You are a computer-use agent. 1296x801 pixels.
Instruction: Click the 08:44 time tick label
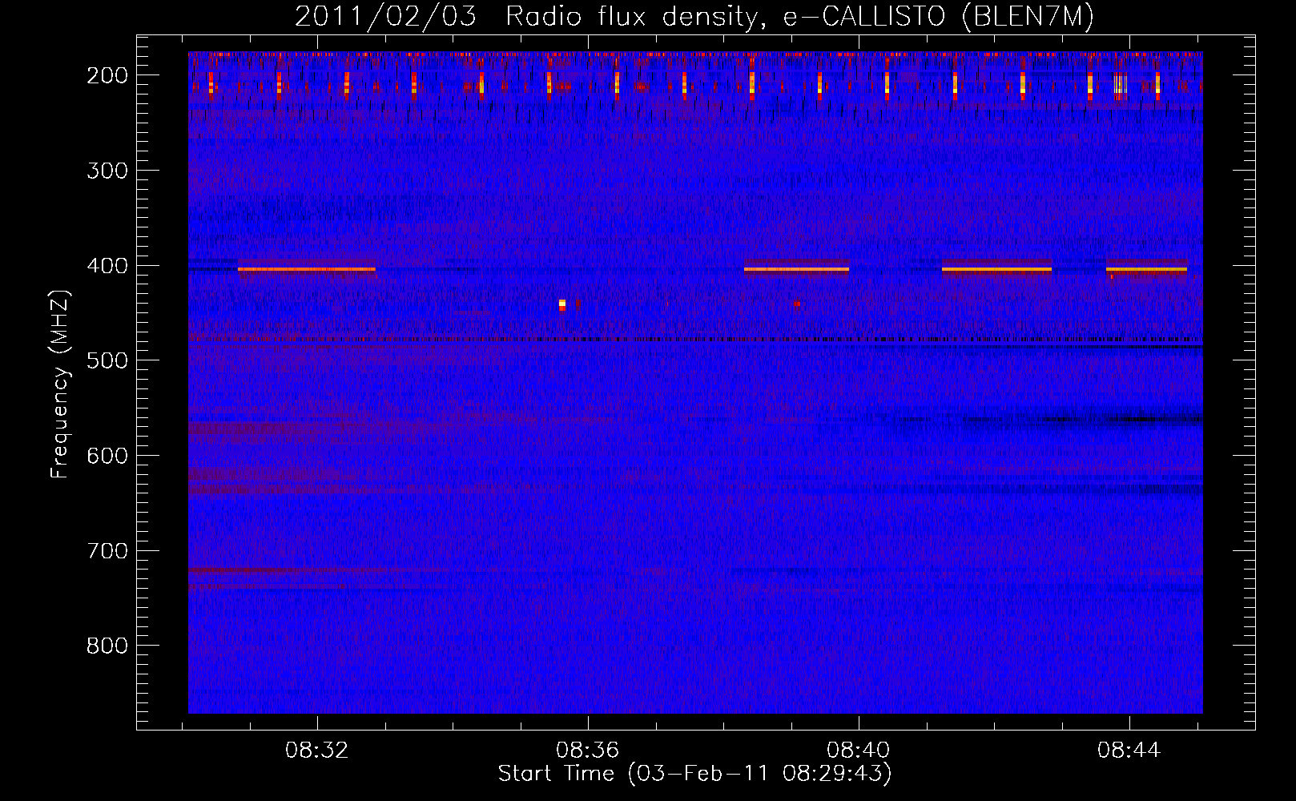[x=1129, y=751]
